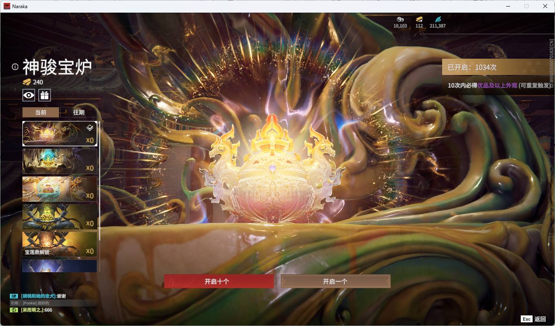
Task: Click the 优品及以上外观 purple text
Action: (x=497, y=86)
